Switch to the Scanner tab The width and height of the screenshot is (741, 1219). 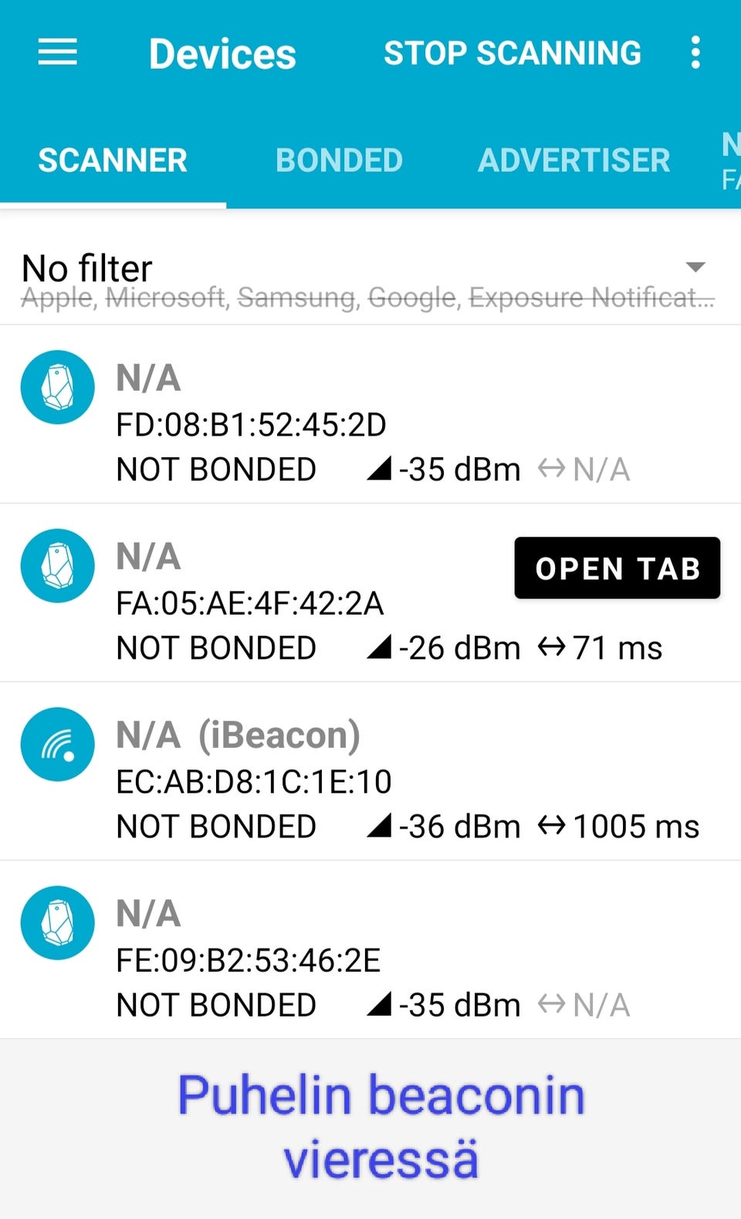click(x=113, y=161)
